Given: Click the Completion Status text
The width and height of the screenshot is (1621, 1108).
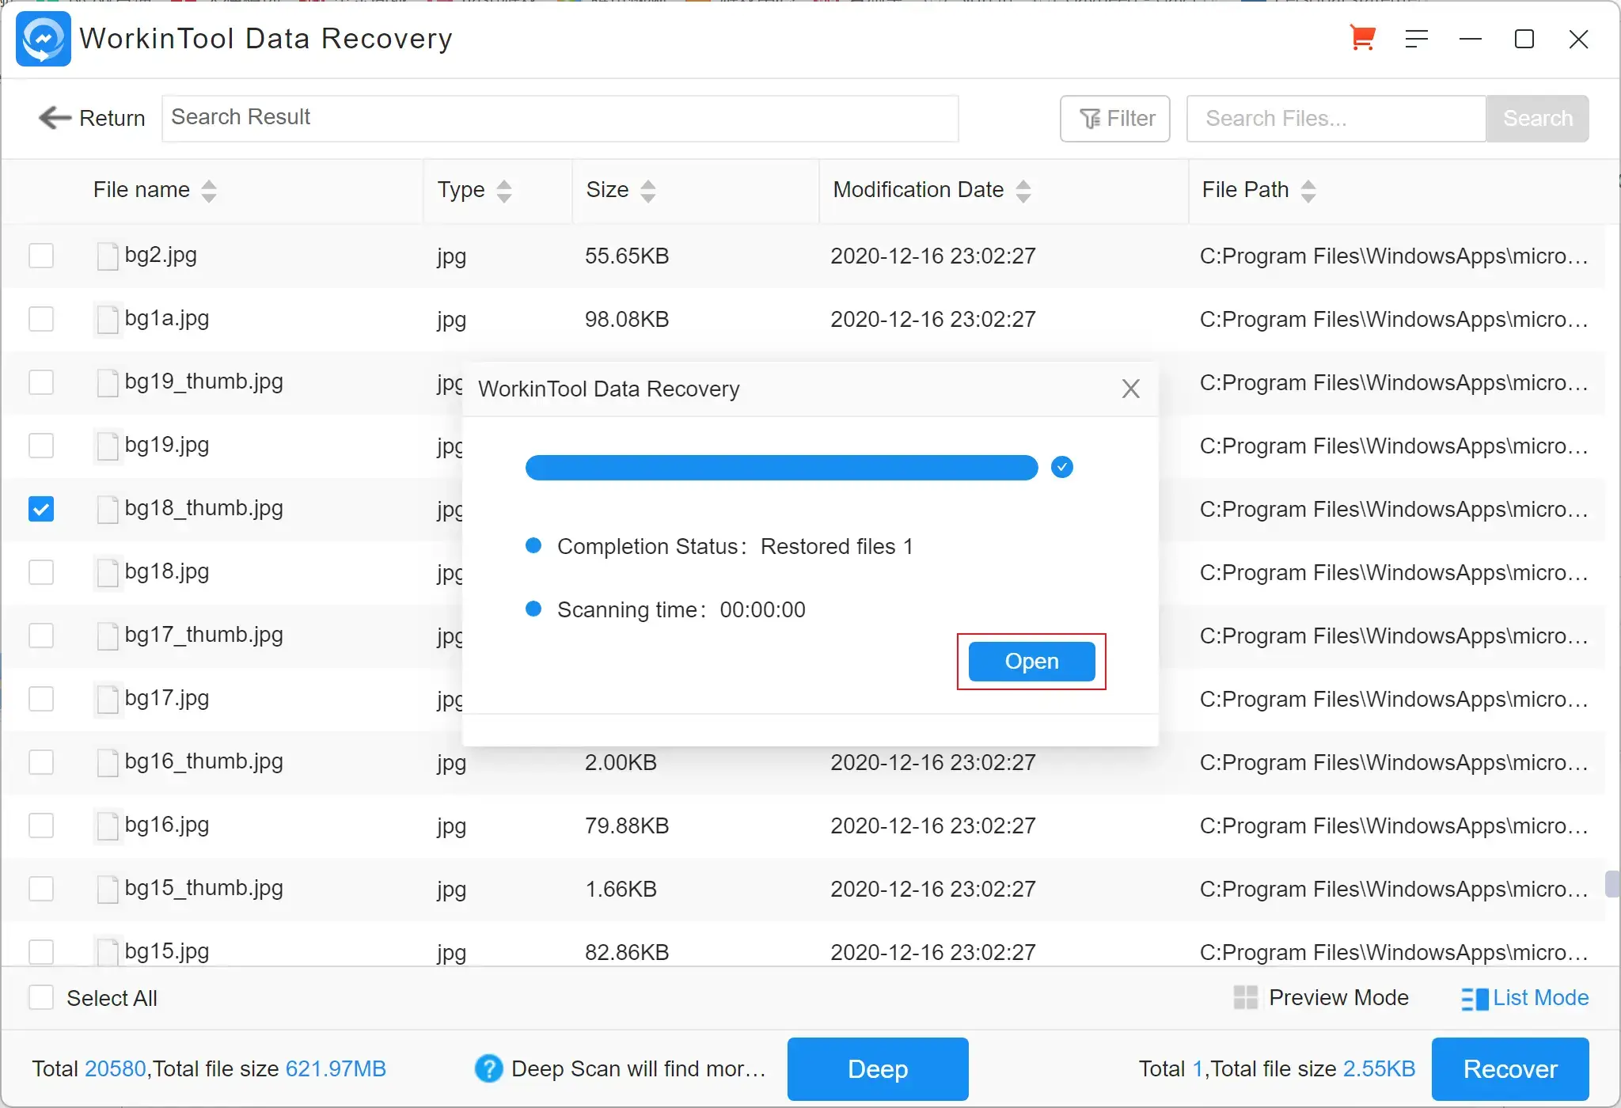Looking at the screenshot, I should (x=735, y=547).
